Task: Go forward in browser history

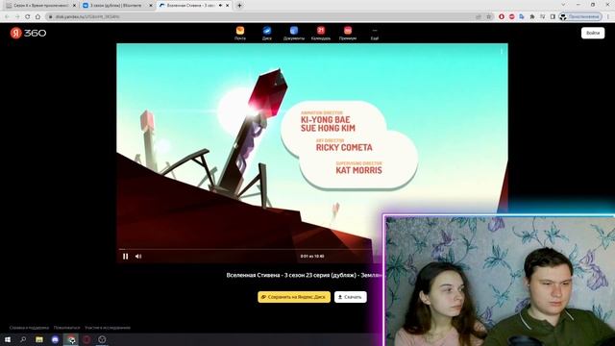Action: tap(17, 17)
